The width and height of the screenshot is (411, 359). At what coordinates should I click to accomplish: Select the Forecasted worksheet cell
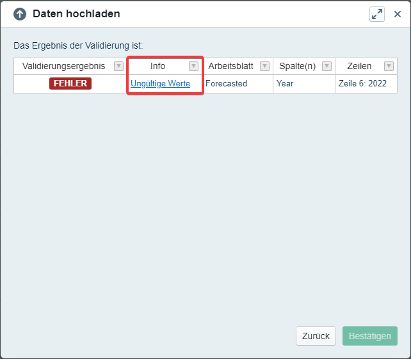[226, 83]
